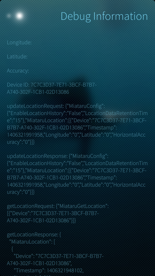This screenshot has height=276, width=155.
Task: Select the getLocationRequest label
Action: click(x=31, y=206)
